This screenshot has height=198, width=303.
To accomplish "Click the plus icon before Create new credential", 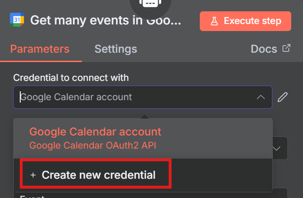I will point(33,175).
